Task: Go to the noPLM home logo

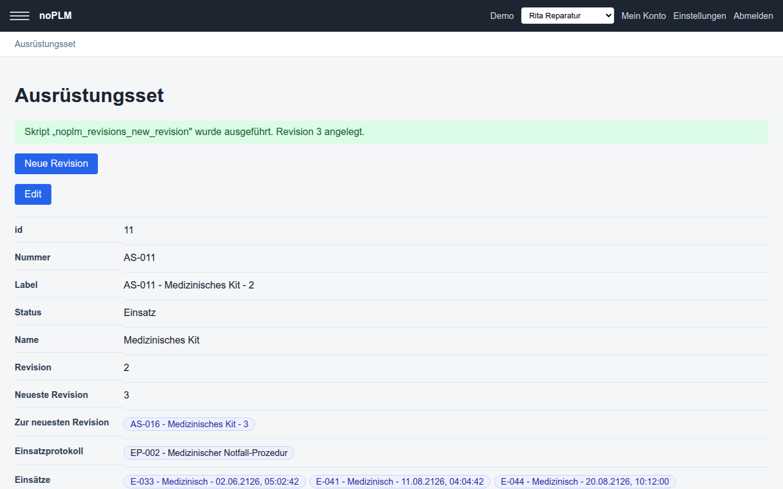Action: tap(56, 16)
